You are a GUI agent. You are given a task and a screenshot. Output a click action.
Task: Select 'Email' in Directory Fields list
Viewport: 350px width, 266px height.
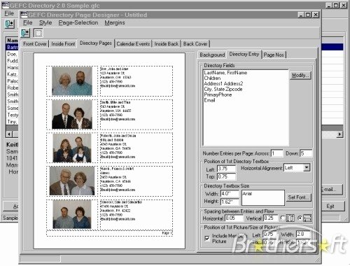209,100
